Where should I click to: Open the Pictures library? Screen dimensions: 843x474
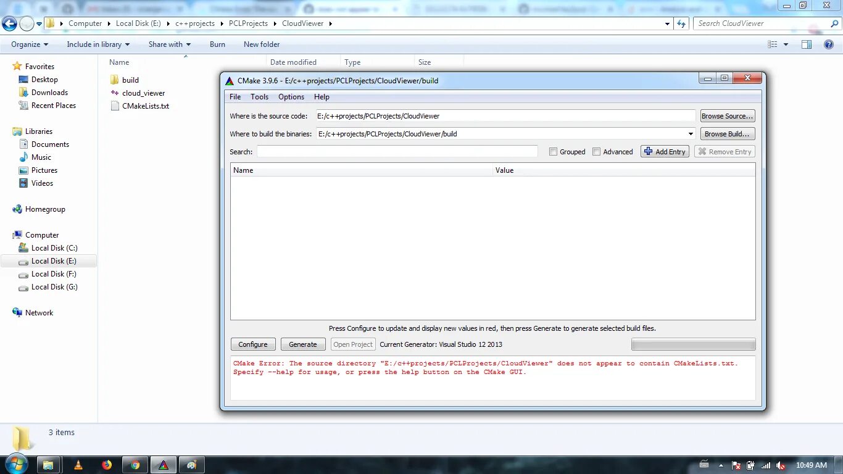[x=44, y=170]
